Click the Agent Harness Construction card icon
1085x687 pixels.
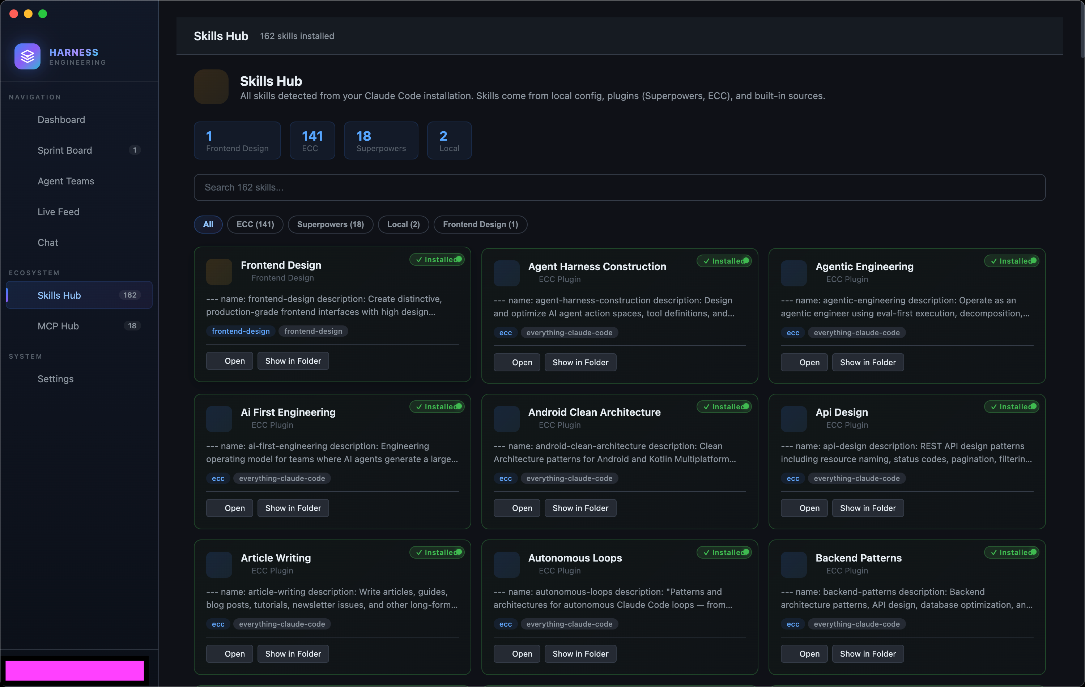coord(506,273)
